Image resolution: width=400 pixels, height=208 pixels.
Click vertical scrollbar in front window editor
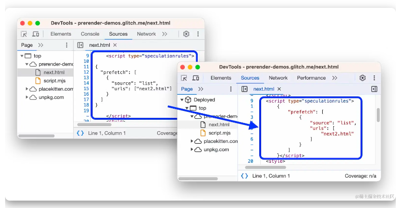coord(378,115)
